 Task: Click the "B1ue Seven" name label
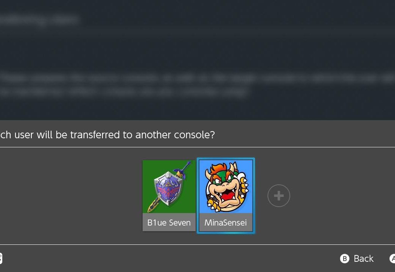point(169,223)
